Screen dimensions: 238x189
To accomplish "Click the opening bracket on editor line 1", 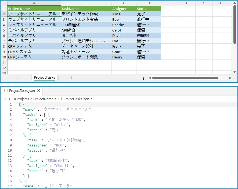I will click(20, 104).
